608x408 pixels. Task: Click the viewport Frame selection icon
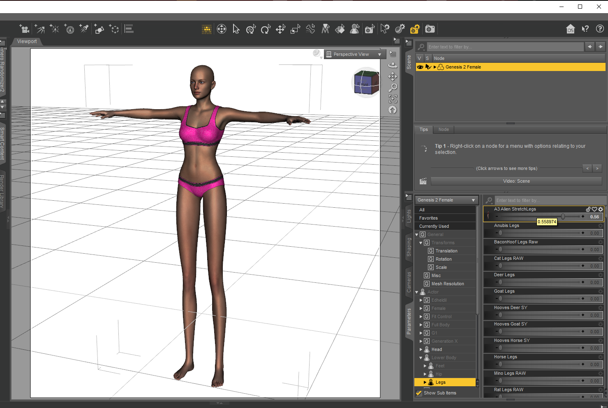[393, 99]
